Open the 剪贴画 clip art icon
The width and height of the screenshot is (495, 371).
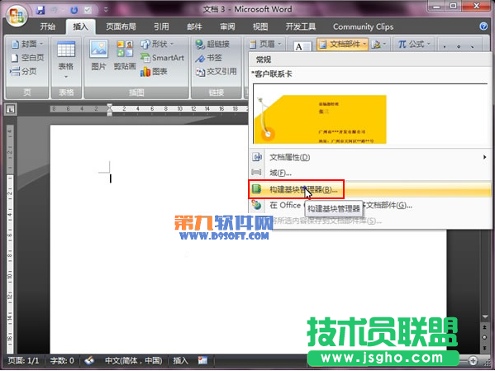(x=125, y=55)
